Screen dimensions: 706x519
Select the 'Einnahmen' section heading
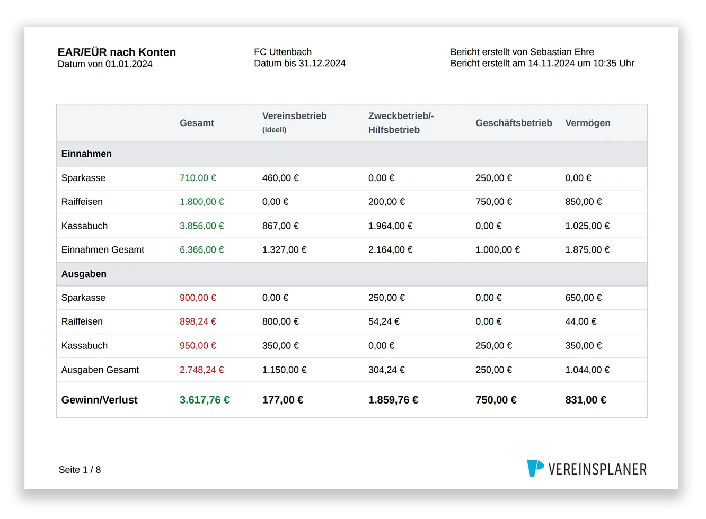(86, 154)
